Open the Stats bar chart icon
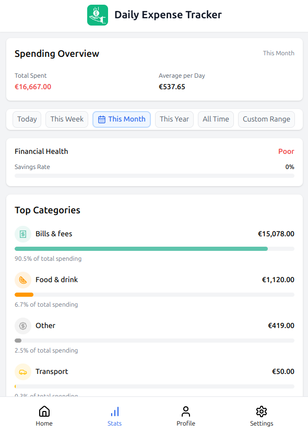 [x=115, y=411]
